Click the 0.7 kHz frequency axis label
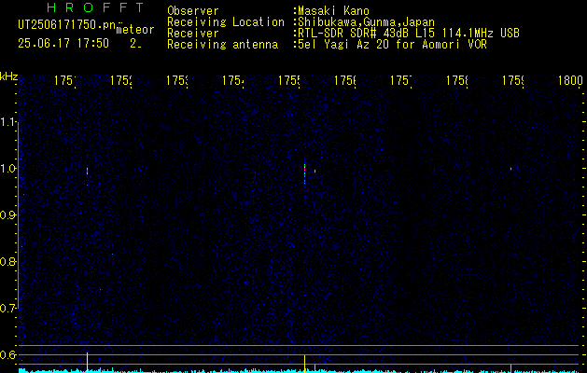Viewport: 587px width, 373px height. (7, 309)
